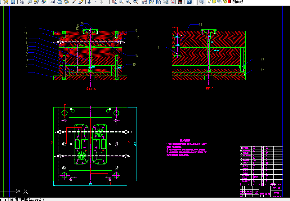Undo the last action
Viewport: 290px width, 201px height.
pos(90,2)
